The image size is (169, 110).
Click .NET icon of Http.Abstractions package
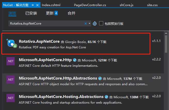[x=11, y=80]
